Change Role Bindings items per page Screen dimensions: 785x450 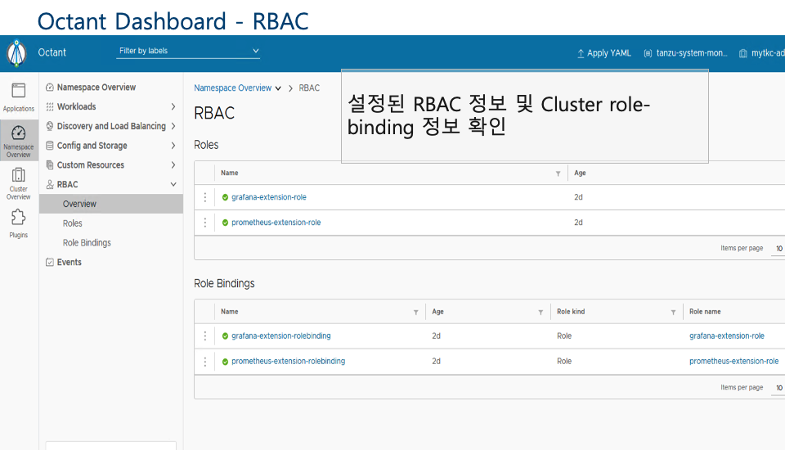(779, 388)
